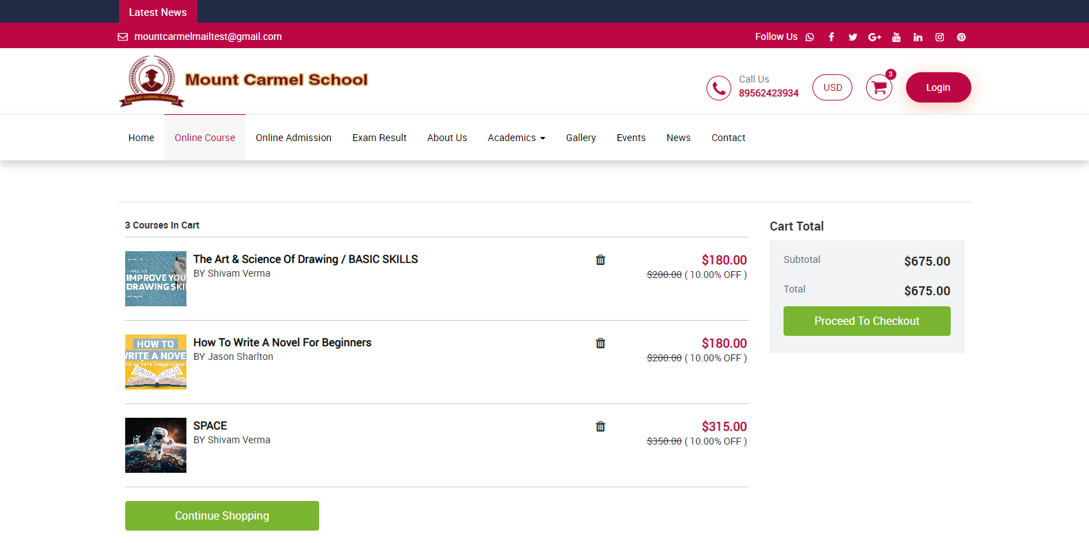
Task: Click the school email address link
Action: coord(208,36)
